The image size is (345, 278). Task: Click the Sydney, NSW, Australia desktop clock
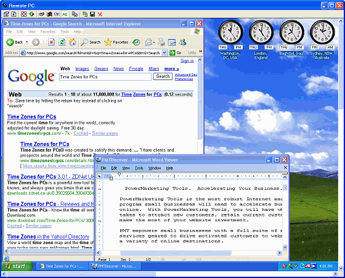(x=322, y=39)
